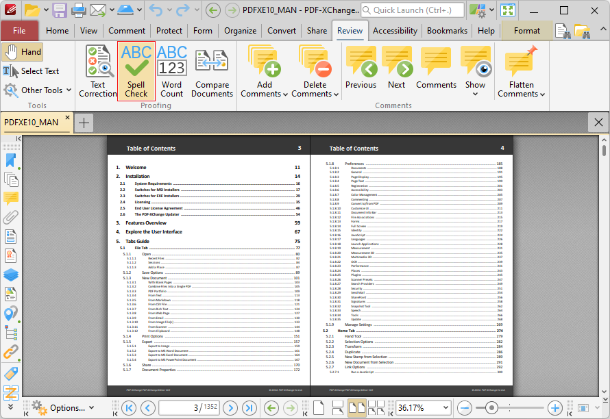Viewport: 610px width, 419px height.
Task: Zoom in with the plus button
Action: pyautogui.click(x=554, y=408)
